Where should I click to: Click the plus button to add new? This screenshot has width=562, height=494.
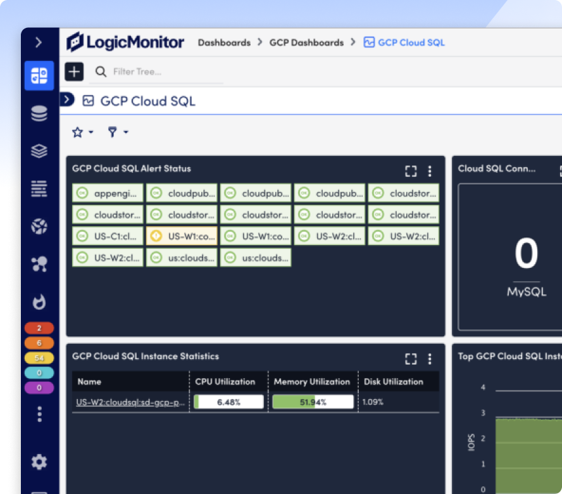pyautogui.click(x=74, y=72)
